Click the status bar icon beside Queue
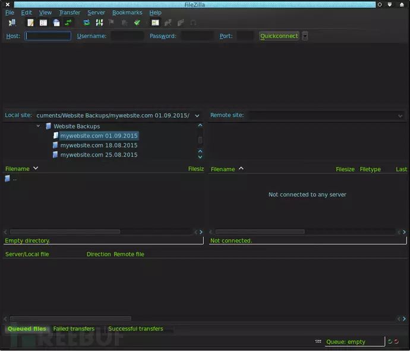 coord(318,341)
